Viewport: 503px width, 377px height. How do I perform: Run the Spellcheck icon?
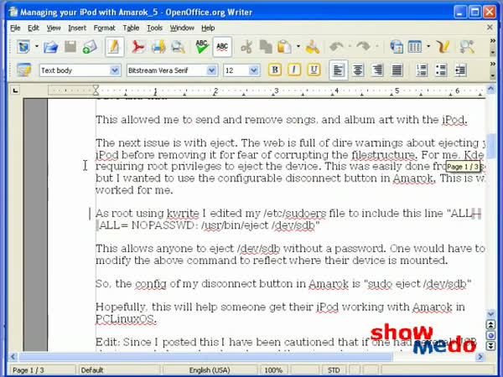202,47
